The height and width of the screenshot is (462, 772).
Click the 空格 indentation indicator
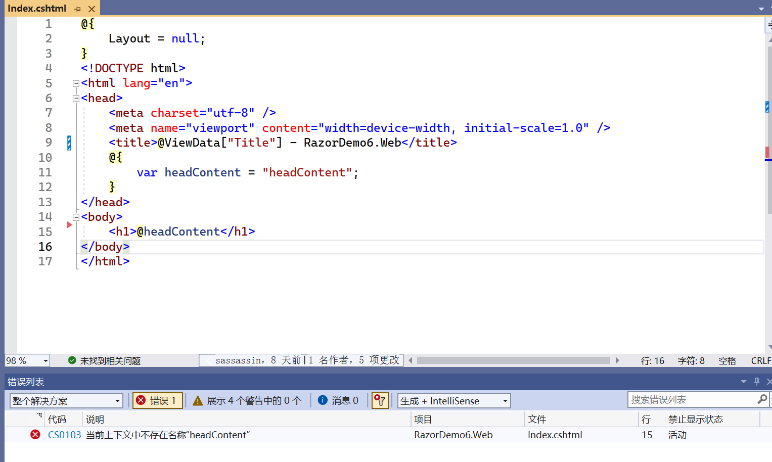[728, 361]
